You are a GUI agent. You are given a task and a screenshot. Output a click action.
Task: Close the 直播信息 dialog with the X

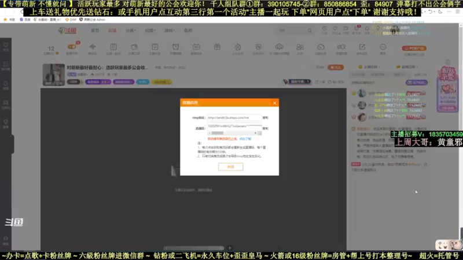[x=274, y=103]
